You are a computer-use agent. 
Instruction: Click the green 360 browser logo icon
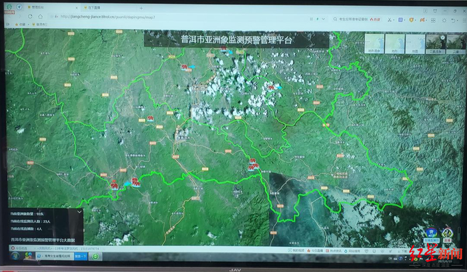[x=9, y=7]
